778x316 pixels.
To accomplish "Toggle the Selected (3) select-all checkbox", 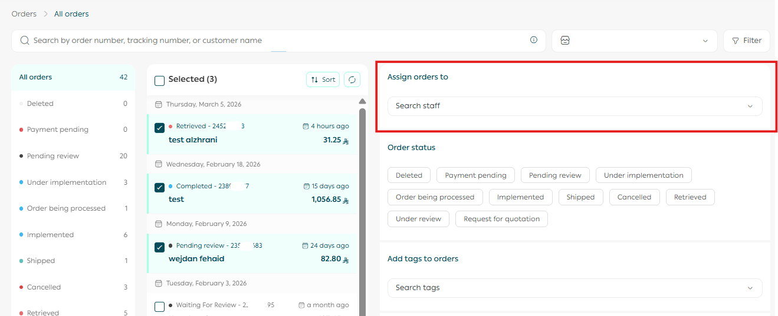I will (x=159, y=81).
